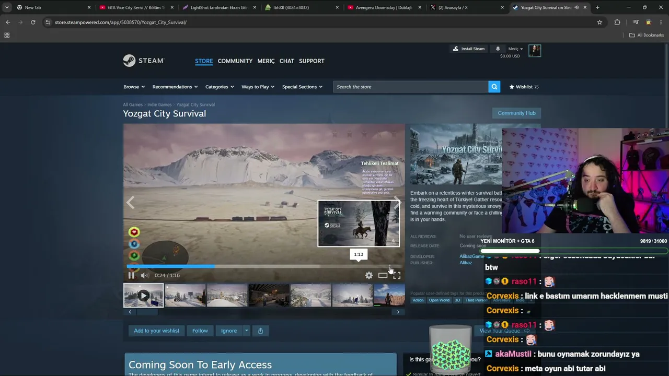Expand the Categories dropdown
Screen dimensions: 669x376
(220, 87)
